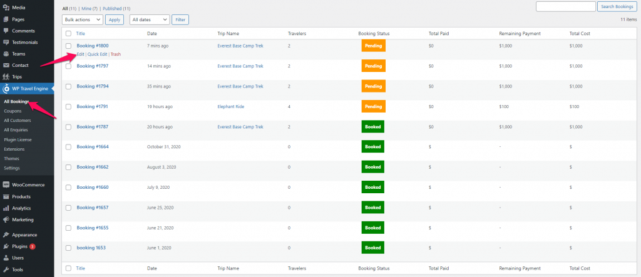This screenshot has height=277, width=641.
Task: Check the box for Booking #1797
Action: pos(68,66)
